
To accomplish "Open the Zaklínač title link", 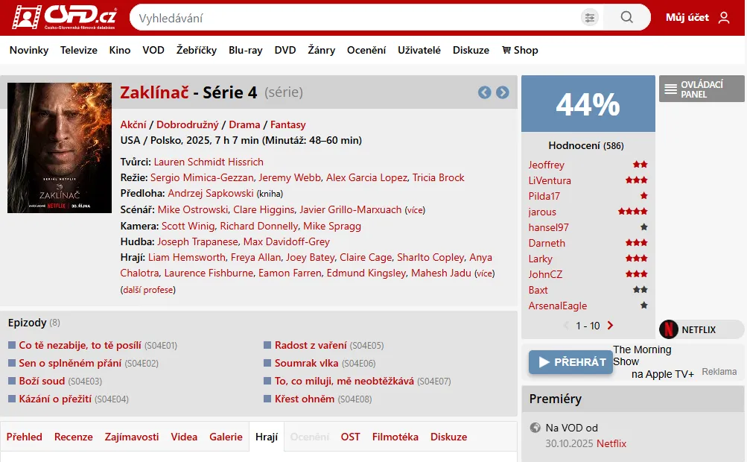I will click(x=154, y=92).
